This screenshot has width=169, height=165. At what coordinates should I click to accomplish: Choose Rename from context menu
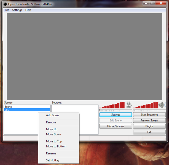pos(58,153)
